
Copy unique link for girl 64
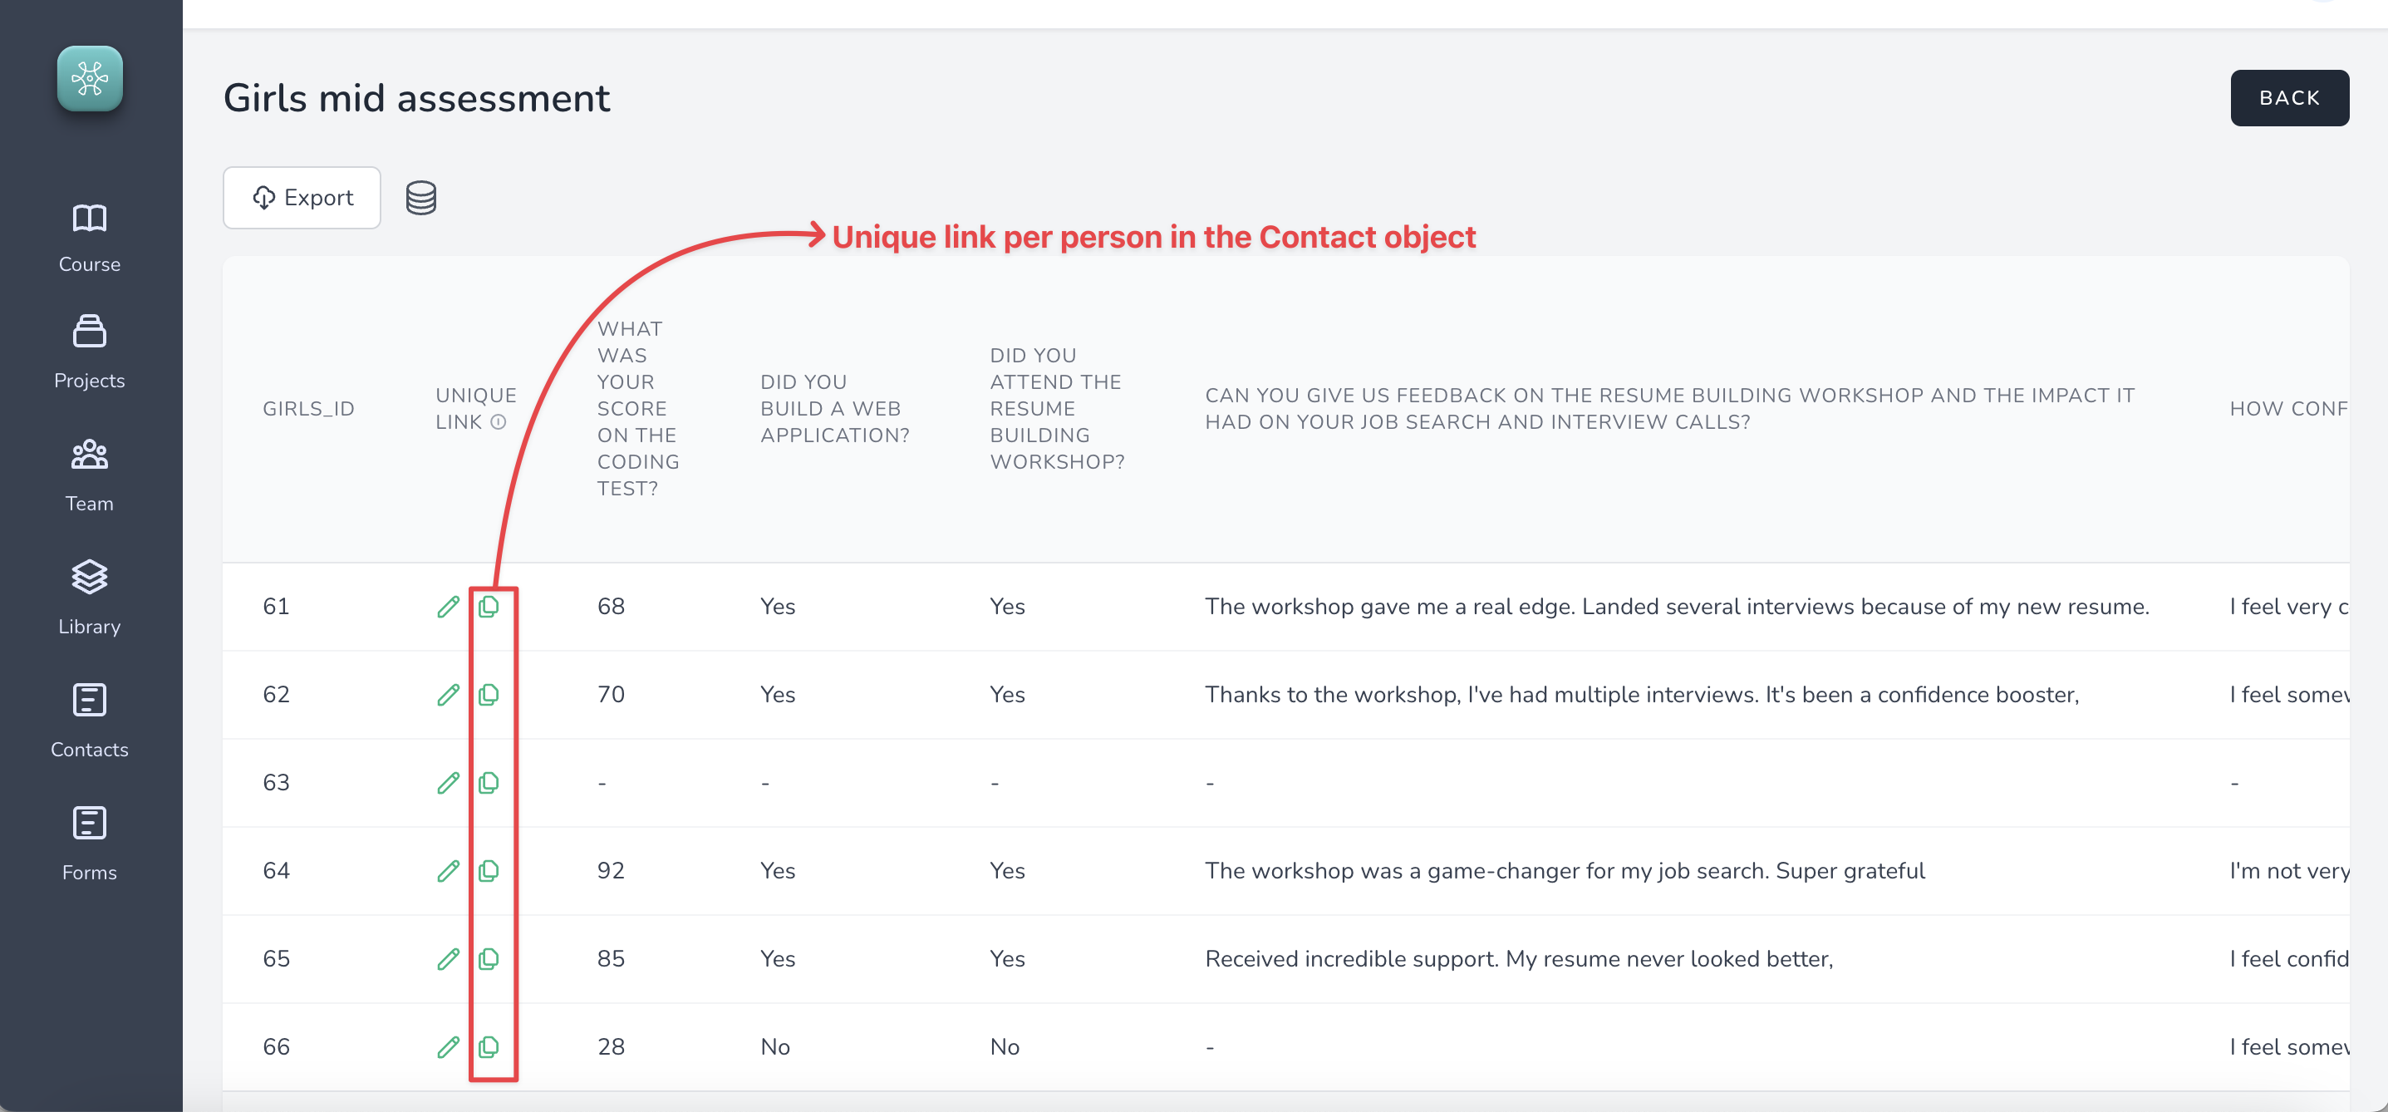tap(489, 871)
